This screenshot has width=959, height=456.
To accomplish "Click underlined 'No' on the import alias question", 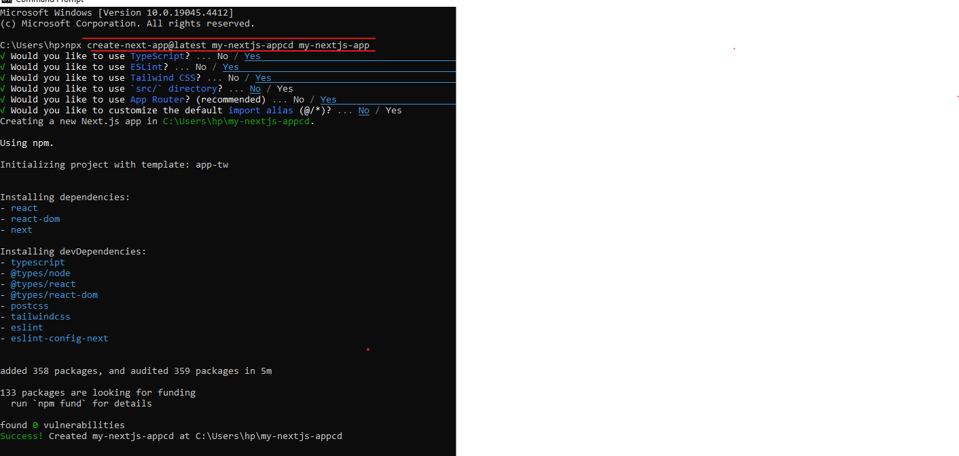I will pyautogui.click(x=364, y=111).
